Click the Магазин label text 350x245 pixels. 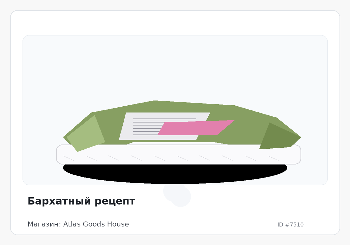(44, 224)
